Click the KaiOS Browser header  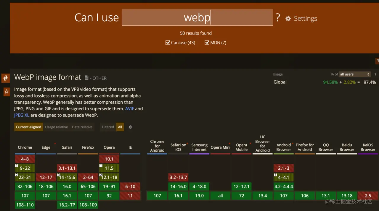[368, 147]
